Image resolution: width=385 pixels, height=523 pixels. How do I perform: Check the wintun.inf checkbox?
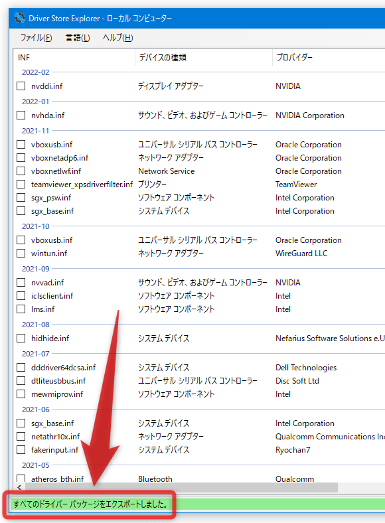click(x=21, y=254)
